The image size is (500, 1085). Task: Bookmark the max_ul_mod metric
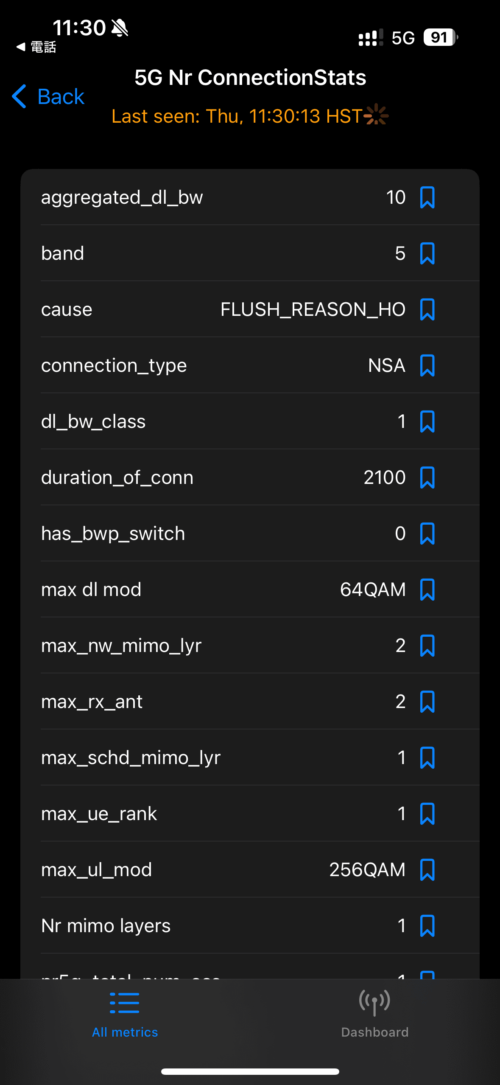428,869
